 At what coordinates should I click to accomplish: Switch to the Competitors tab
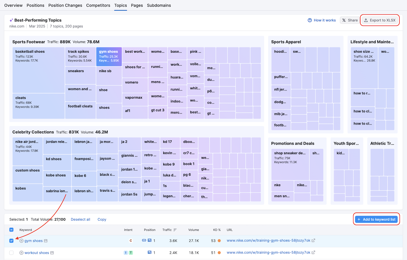click(x=98, y=5)
